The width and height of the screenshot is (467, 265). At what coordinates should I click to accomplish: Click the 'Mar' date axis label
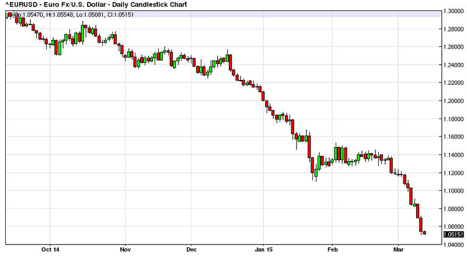coord(399,249)
